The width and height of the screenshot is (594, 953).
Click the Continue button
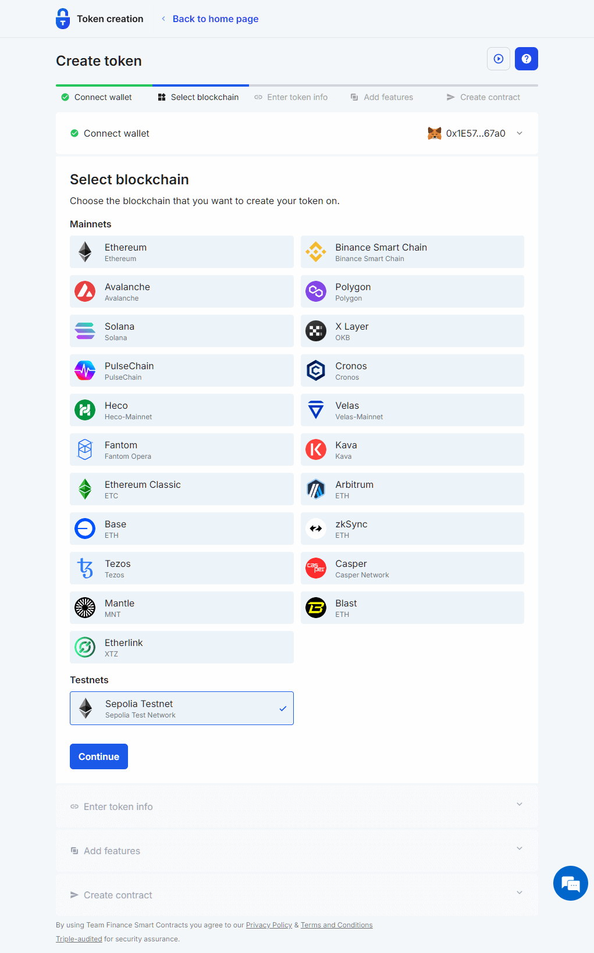click(x=98, y=756)
